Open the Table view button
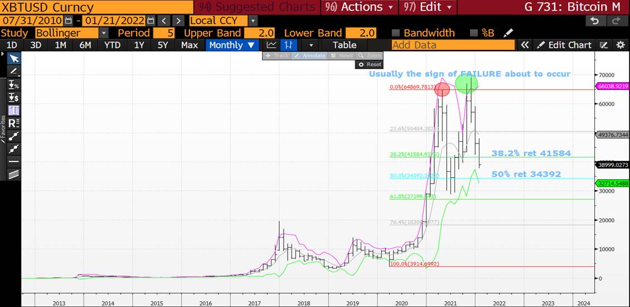The height and width of the screenshot is (307, 630). pos(344,45)
